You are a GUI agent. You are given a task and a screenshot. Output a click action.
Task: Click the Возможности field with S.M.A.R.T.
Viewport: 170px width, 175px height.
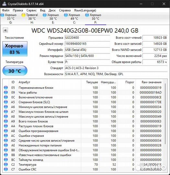(x=116, y=74)
